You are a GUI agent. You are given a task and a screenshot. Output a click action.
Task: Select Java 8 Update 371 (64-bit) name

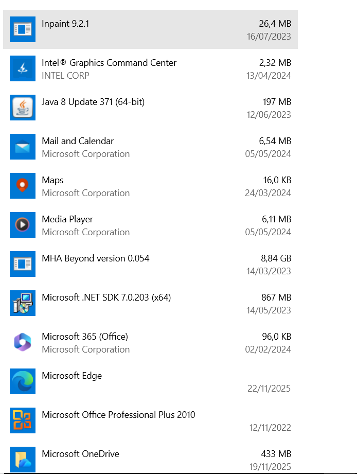(x=93, y=102)
